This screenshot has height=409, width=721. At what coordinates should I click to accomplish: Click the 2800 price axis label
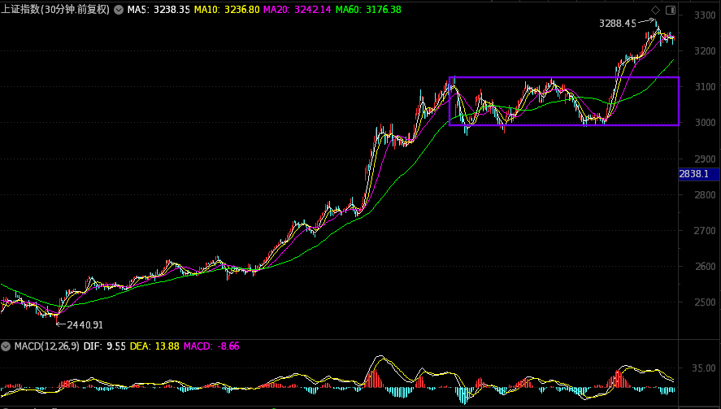705,195
